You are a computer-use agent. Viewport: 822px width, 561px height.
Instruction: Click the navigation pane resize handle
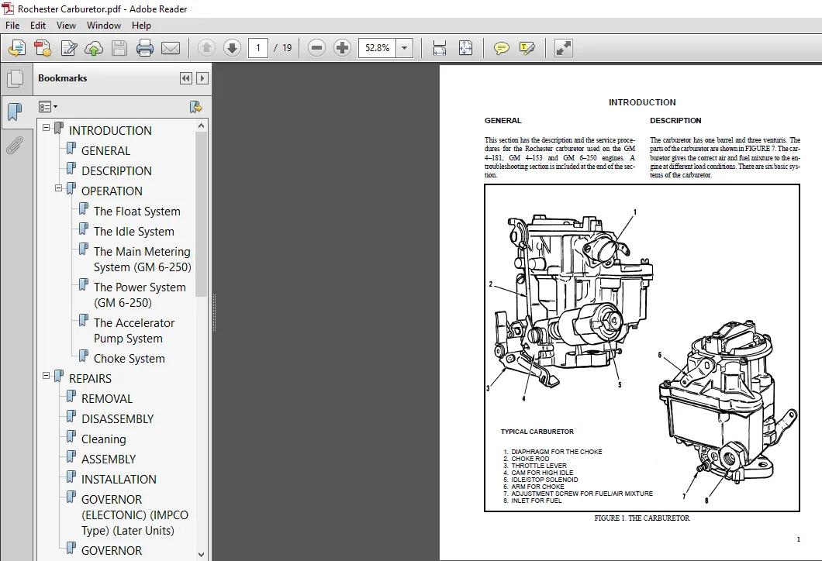tap(214, 313)
